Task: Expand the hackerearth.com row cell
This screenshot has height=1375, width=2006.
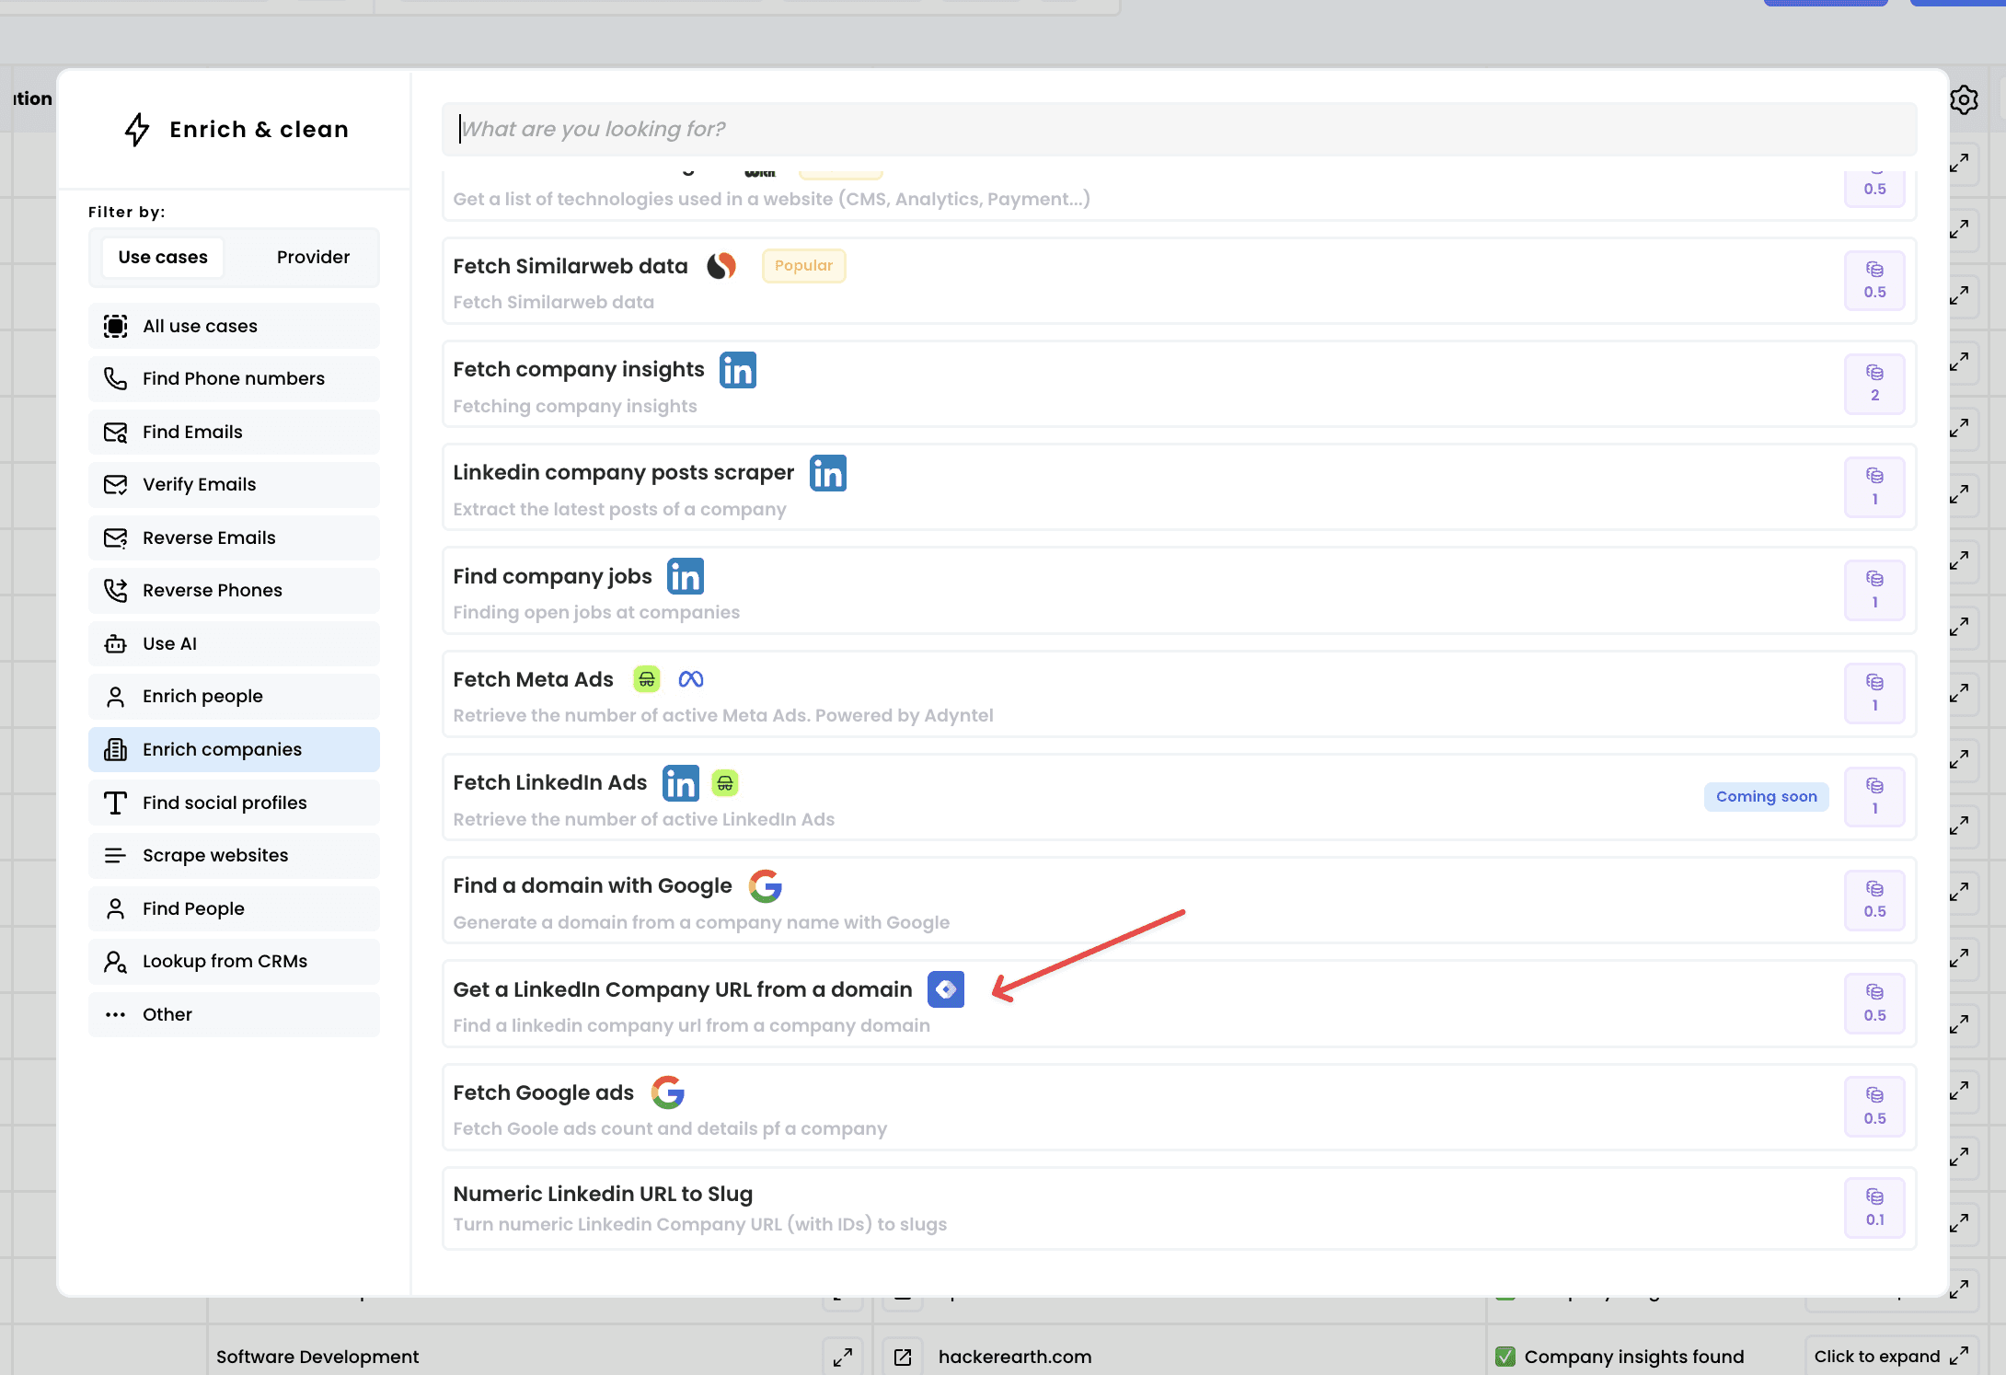Action: pos(903,1357)
